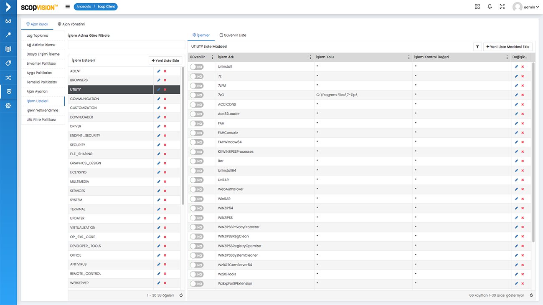The height and width of the screenshot is (305, 543).
Task: Open the İşlem Yolu column menu
Action: pyautogui.click(x=409, y=57)
